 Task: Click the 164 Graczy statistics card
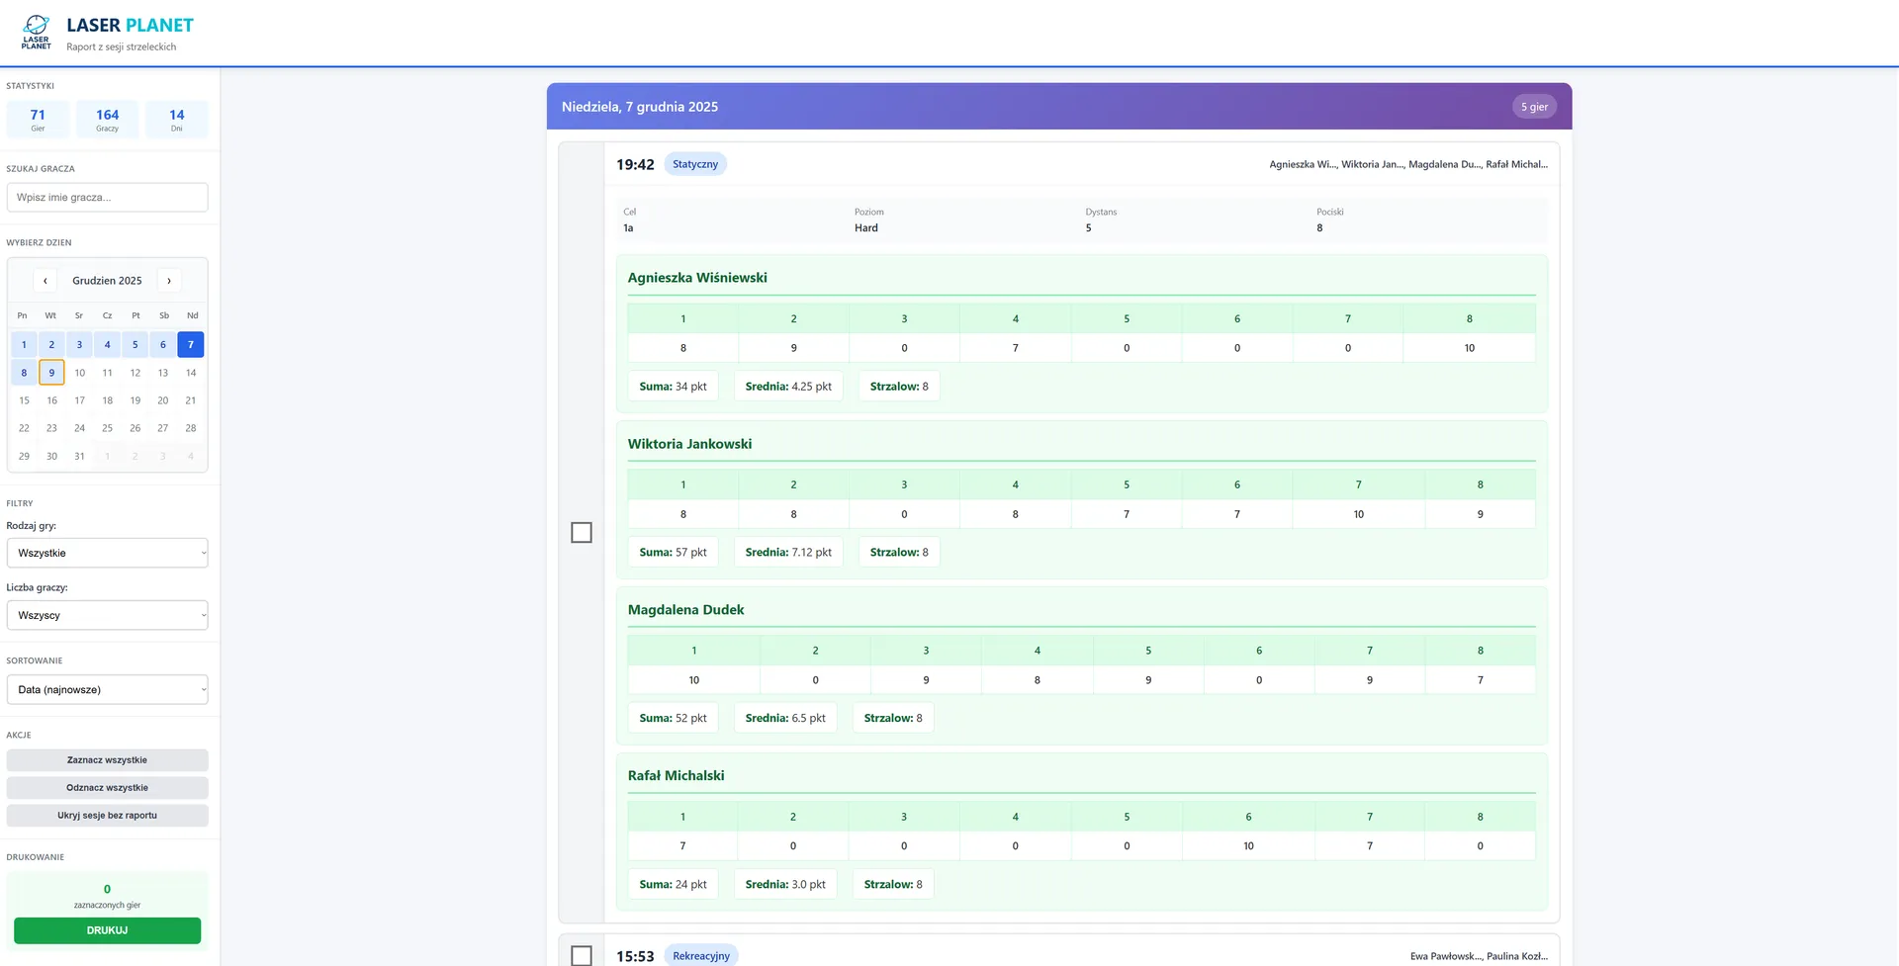(107, 120)
